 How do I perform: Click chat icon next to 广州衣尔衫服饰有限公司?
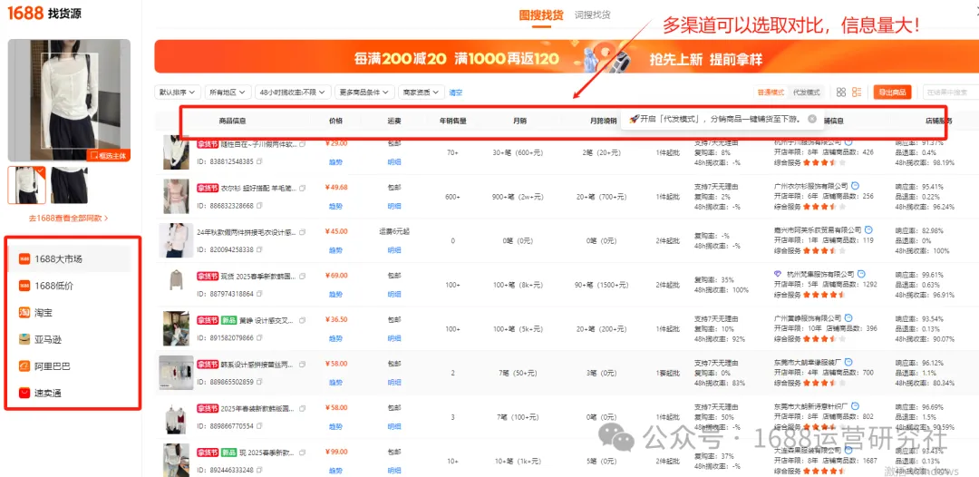[856, 185]
